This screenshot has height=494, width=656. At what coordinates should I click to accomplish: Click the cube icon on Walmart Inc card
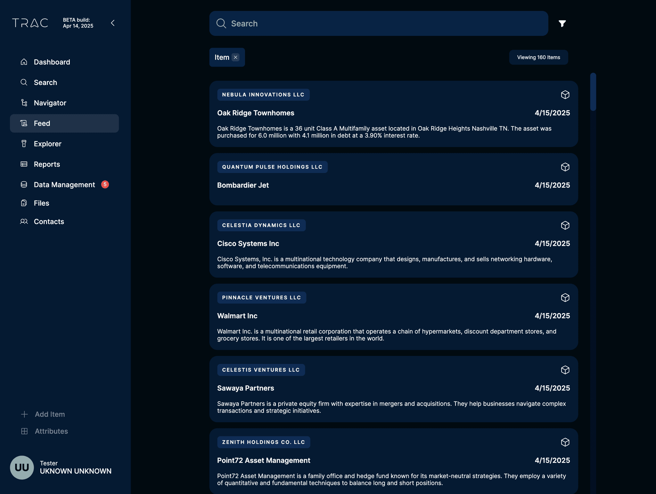click(565, 298)
